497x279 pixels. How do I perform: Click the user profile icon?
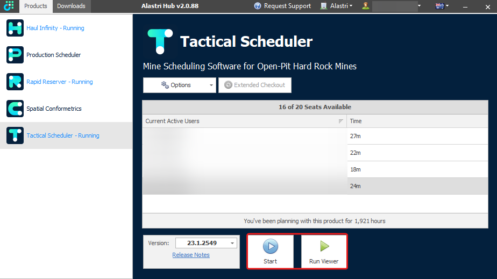pos(366,6)
